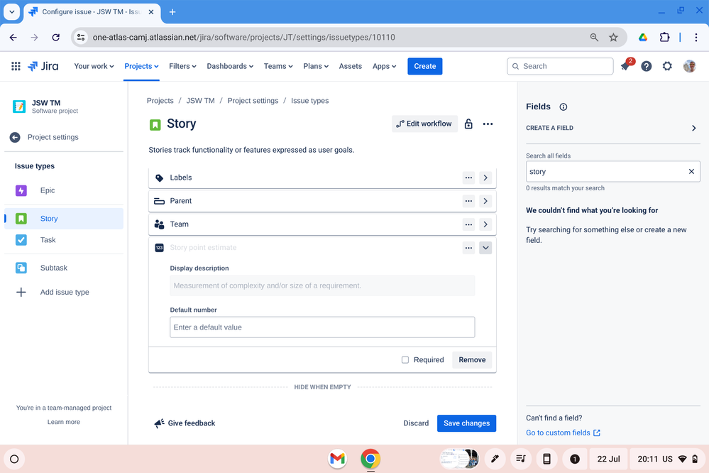This screenshot has height=473, width=709.
Task: Click the lock icon next to Edit workflow
Action: pos(468,124)
